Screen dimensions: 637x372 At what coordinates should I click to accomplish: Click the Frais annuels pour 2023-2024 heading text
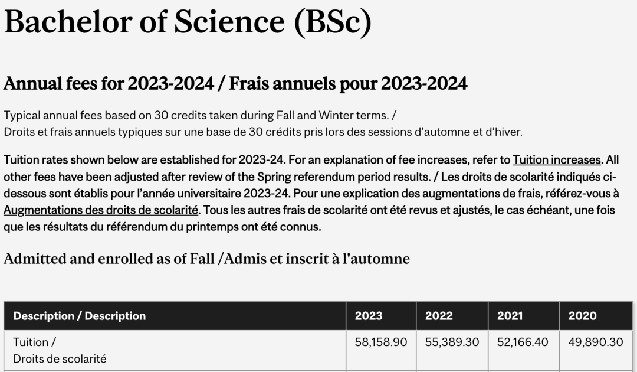tap(348, 84)
